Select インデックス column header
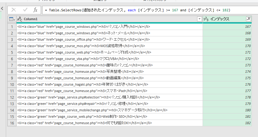 pyautogui.click(x=227, y=19)
